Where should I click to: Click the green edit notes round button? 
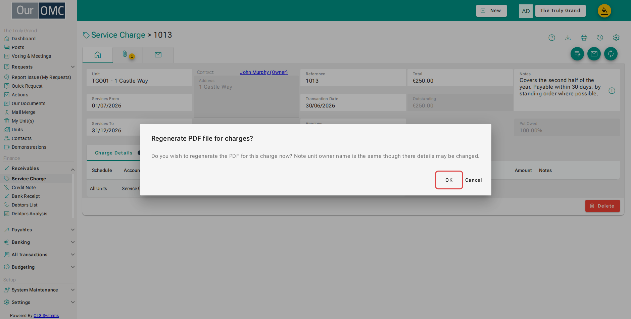(x=577, y=54)
